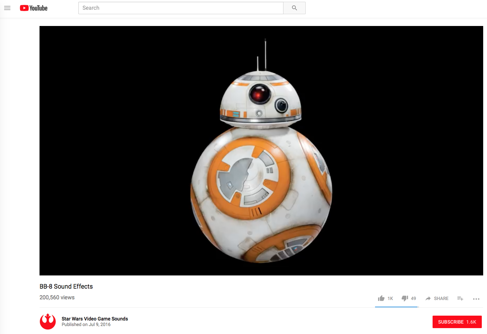
Task: Click the magnifier search button
Action: click(x=294, y=8)
